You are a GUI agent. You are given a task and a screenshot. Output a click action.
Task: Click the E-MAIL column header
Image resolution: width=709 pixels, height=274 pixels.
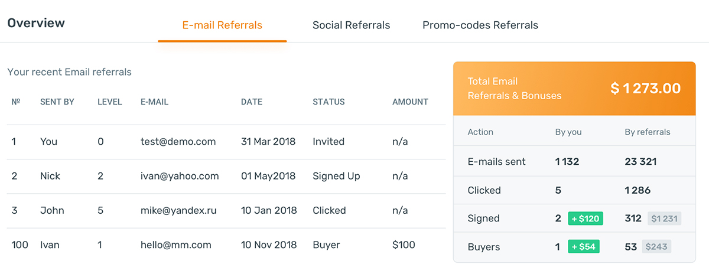[154, 102]
